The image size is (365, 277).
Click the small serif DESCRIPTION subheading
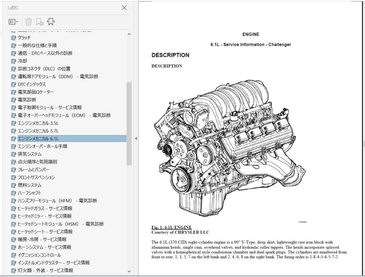pos(167,66)
